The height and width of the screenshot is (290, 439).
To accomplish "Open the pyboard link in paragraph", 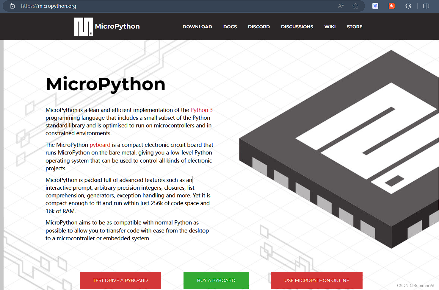I will pos(100,145).
